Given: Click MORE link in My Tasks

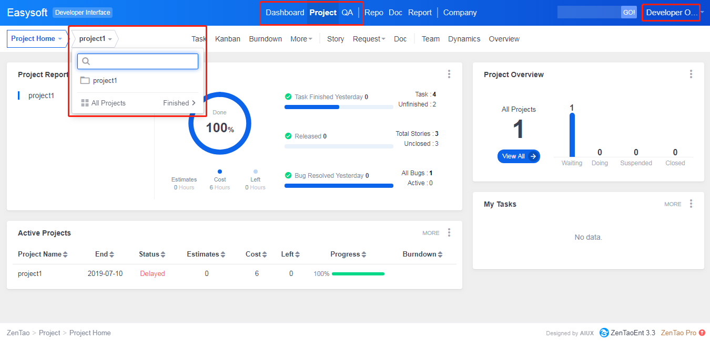Looking at the screenshot, I should click(x=673, y=204).
